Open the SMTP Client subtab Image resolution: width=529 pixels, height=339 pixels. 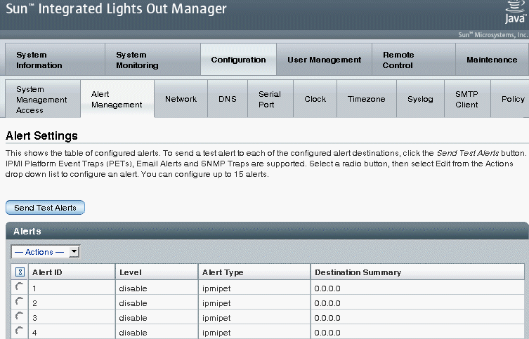[x=467, y=99]
